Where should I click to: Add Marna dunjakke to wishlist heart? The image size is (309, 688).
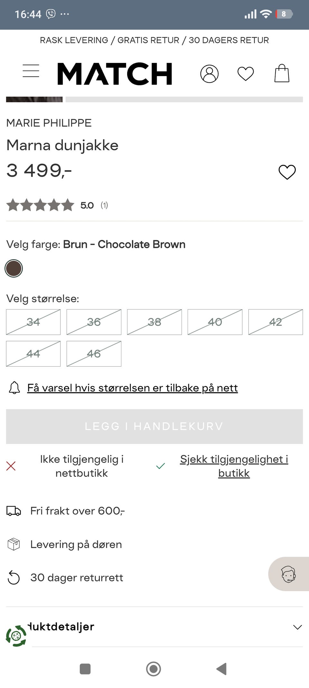pos(287,172)
